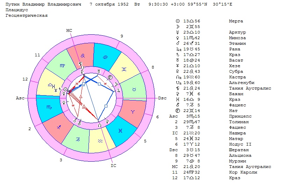Click the house number 9 beside the wheel
289x189 pixels.
click(121, 36)
